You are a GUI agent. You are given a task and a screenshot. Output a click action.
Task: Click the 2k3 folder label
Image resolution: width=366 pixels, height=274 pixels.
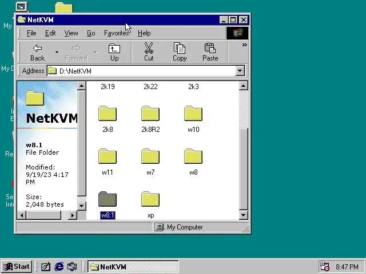click(193, 87)
